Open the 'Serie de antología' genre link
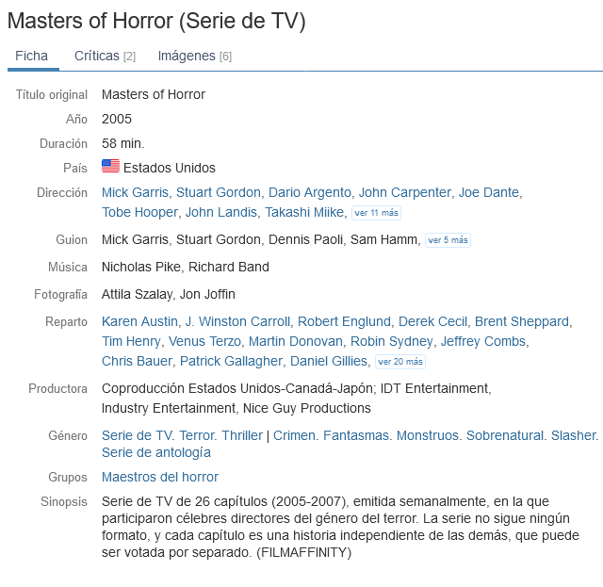The image size is (603, 587). [156, 452]
